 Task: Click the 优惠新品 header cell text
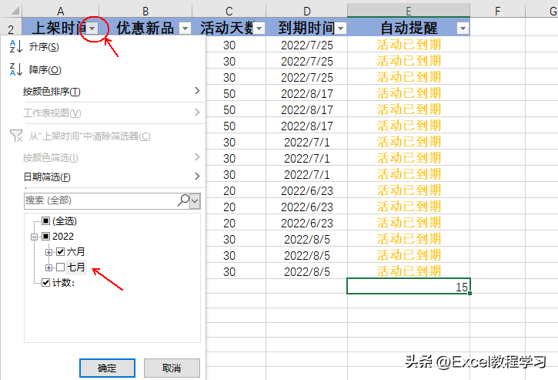(x=145, y=28)
